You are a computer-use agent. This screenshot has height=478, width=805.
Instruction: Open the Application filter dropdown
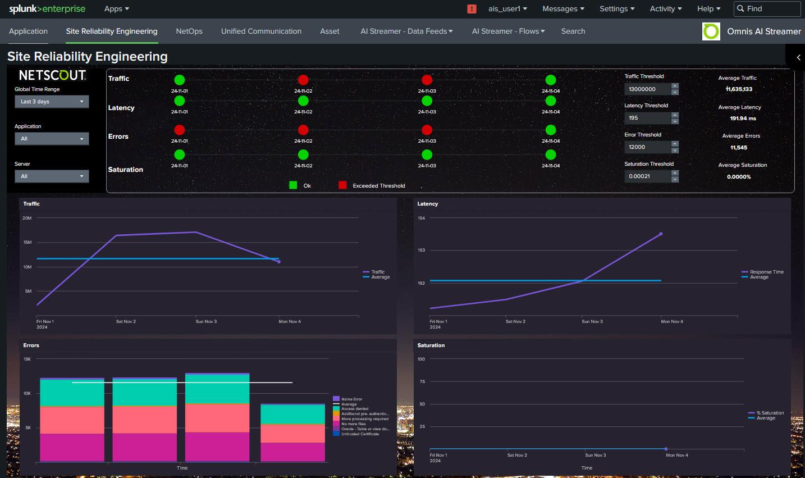point(52,139)
